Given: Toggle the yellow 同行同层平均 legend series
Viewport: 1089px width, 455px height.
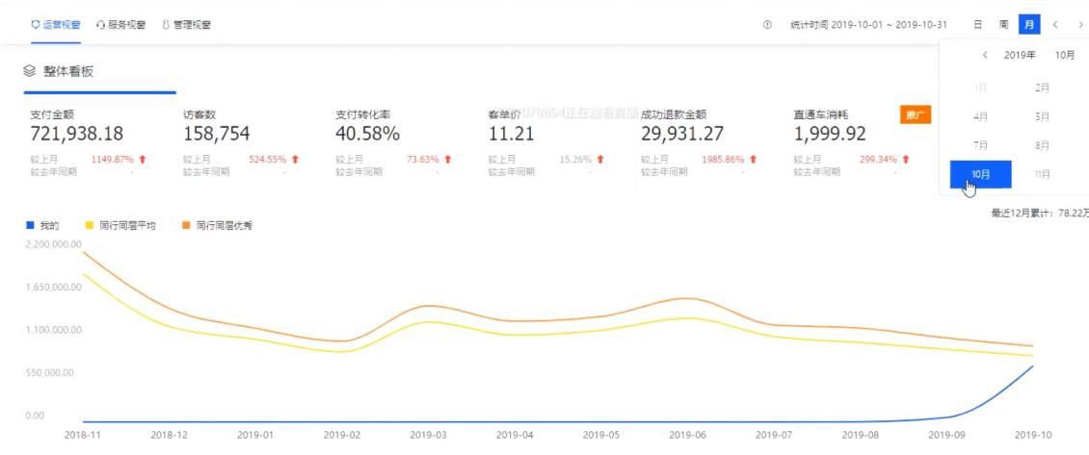Looking at the screenshot, I should point(120,225).
